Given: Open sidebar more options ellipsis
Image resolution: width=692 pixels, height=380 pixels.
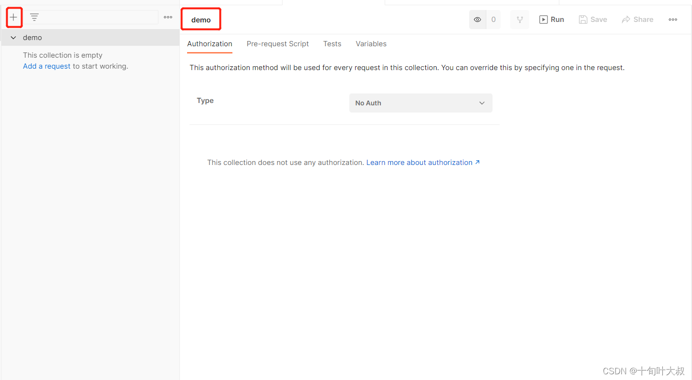Looking at the screenshot, I should coord(168,17).
